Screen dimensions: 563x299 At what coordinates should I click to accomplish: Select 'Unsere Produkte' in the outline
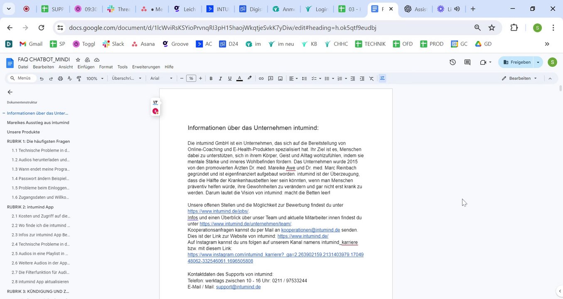(x=23, y=132)
